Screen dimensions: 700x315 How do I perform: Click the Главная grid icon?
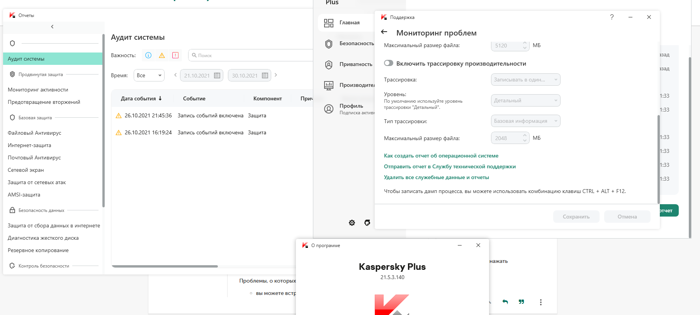329,23
